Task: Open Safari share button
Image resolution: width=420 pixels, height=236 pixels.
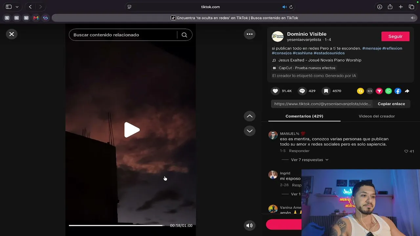Action: click(x=390, y=7)
